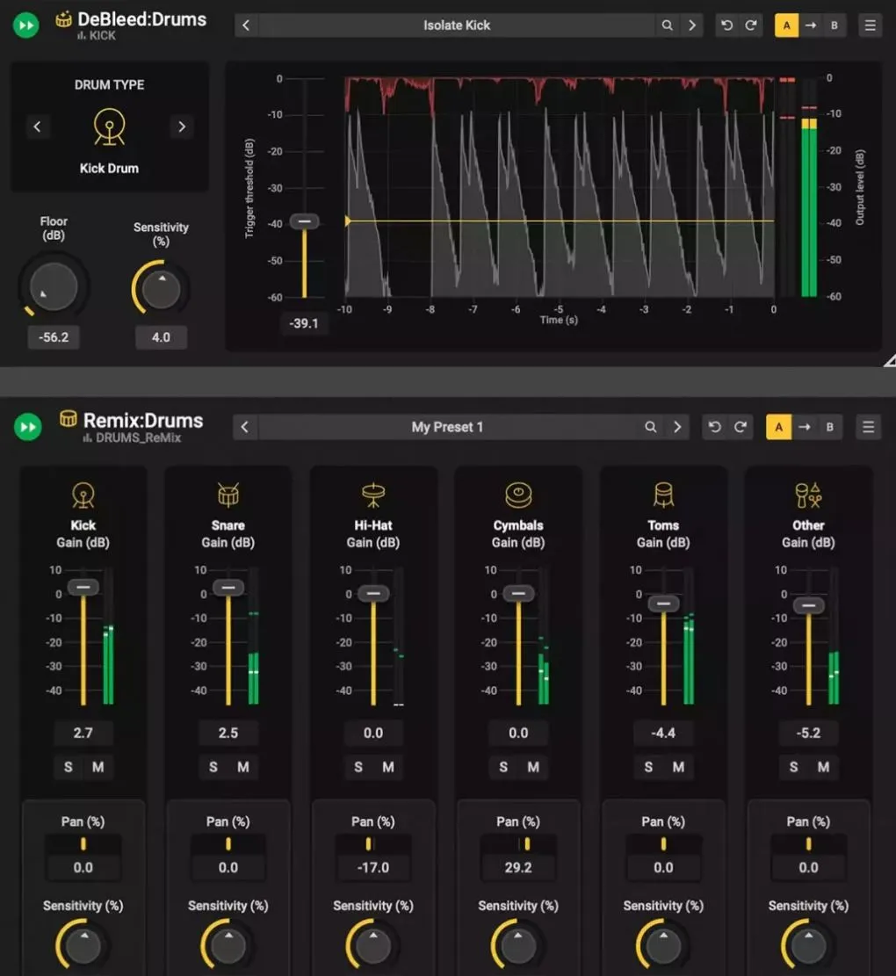Search presets in DeBleed:Drums

(x=667, y=25)
